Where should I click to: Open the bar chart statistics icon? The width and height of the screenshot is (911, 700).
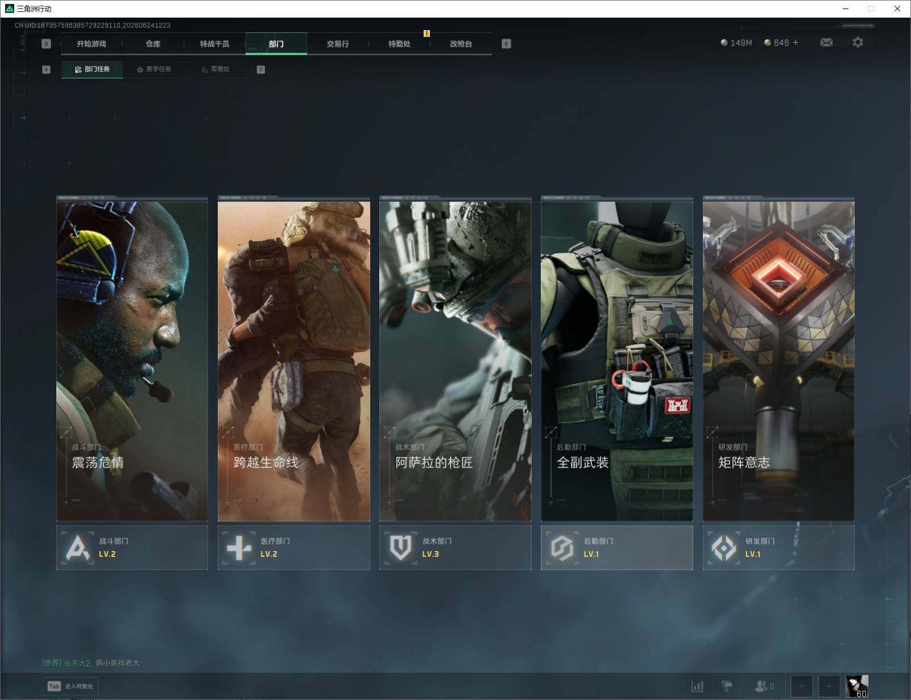click(x=698, y=686)
